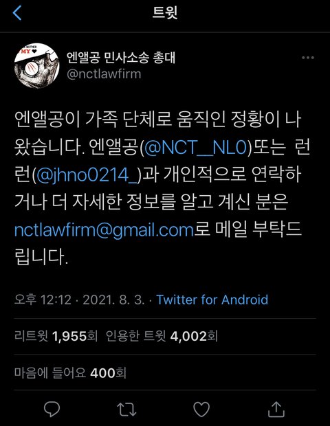Go back using the blue arrow
330x426 pixels.
click(17, 13)
